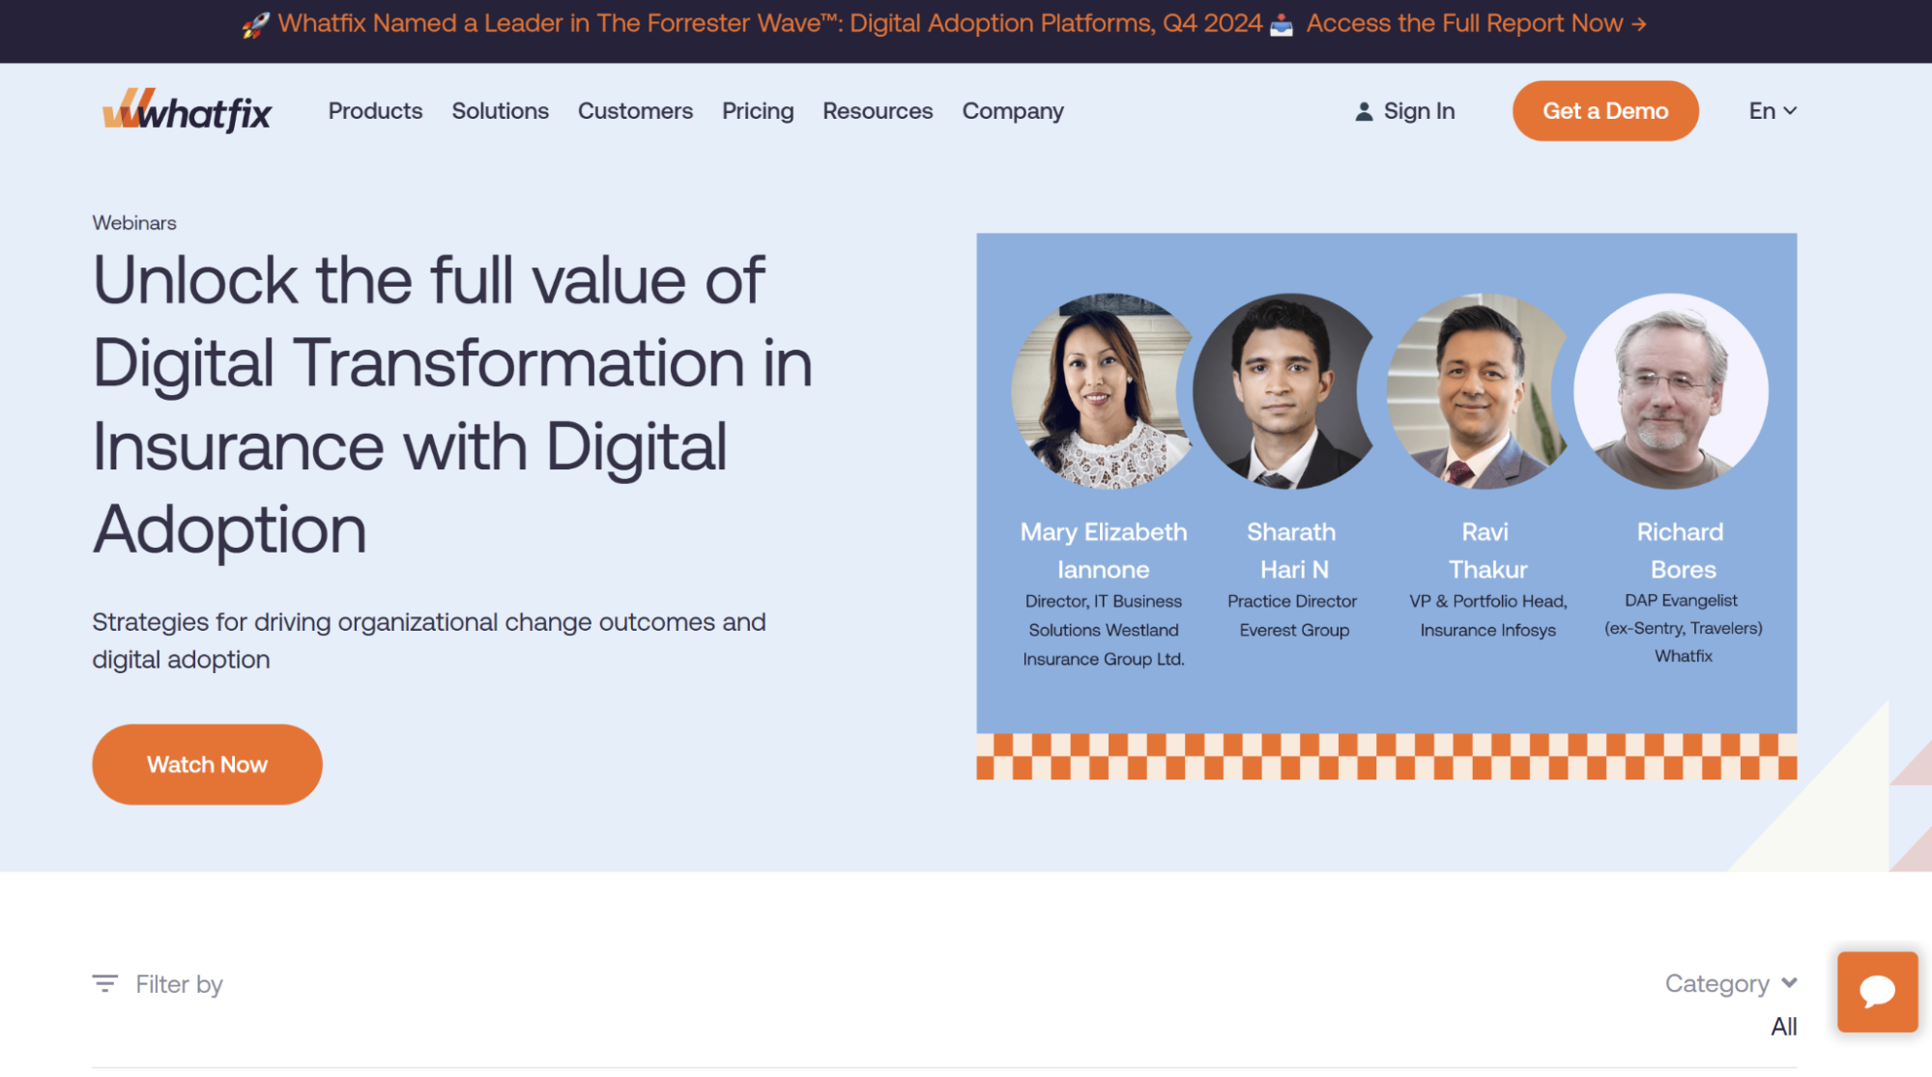The image size is (1932, 1077).
Task: Click the Filter by lines icon
Action: click(104, 983)
